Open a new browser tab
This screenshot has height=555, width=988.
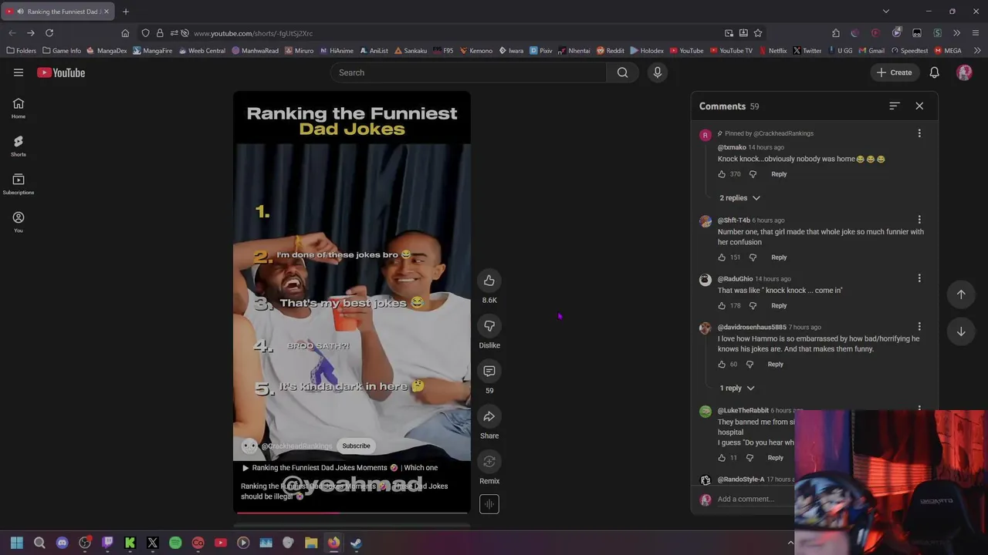[126, 12]
